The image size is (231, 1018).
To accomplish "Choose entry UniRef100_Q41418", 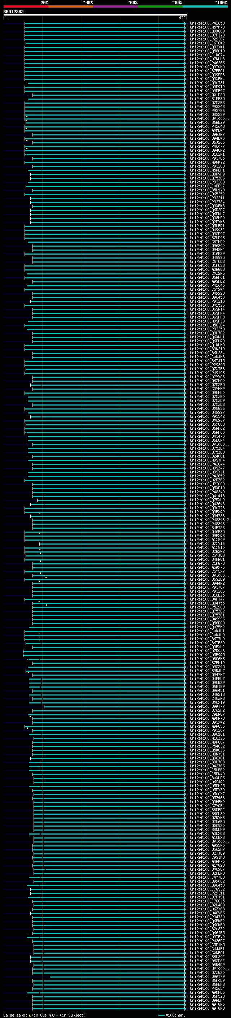I will [x=207, y=496].
